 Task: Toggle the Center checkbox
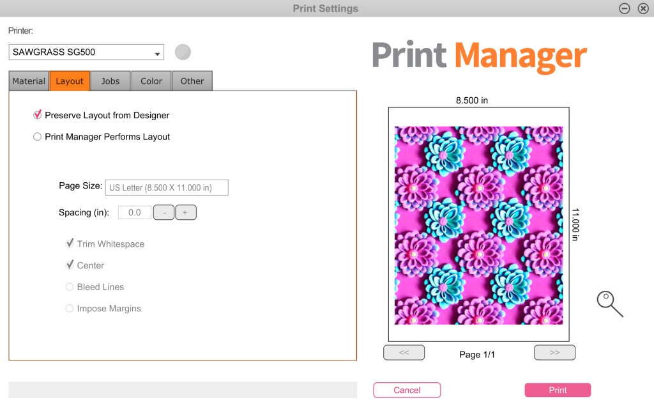tap(70, 265)
